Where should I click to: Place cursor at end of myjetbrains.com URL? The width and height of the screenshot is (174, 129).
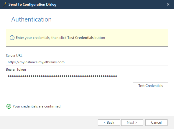click(65, 62)
